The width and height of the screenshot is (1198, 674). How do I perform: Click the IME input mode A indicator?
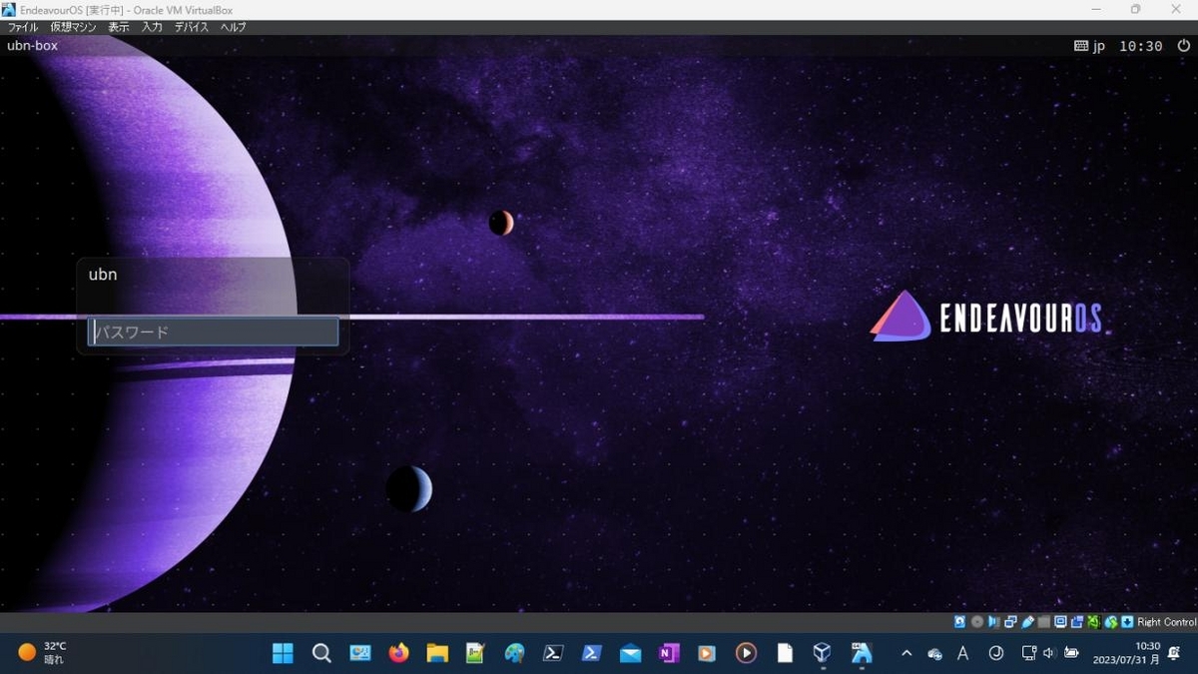point(963,653)
